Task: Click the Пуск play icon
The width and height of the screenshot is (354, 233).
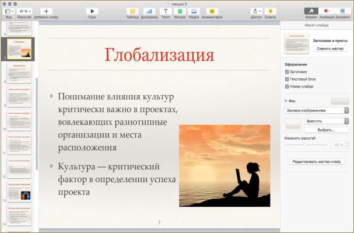Action: (x=92, y=11)
